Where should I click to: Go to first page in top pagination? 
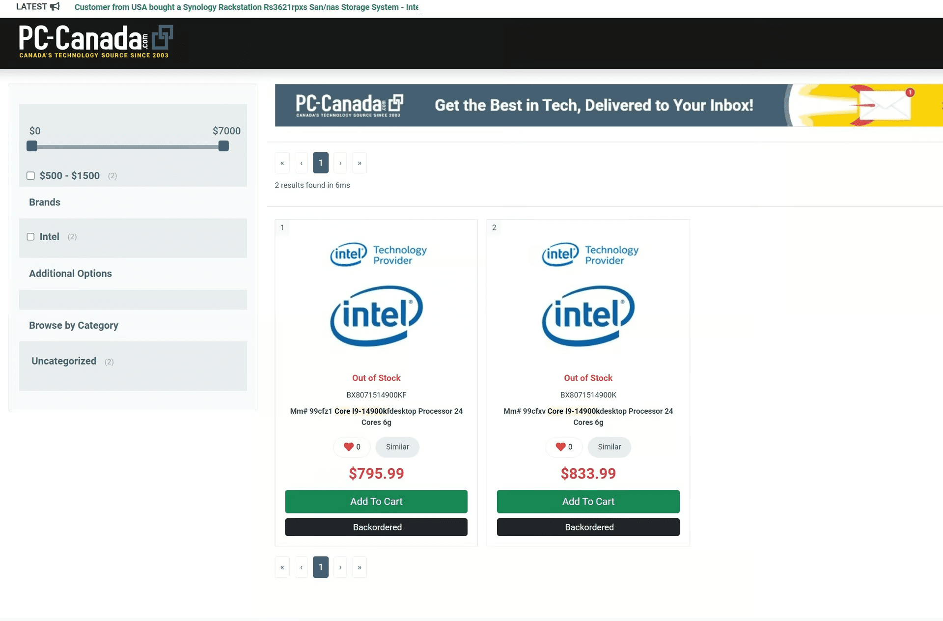282,163
